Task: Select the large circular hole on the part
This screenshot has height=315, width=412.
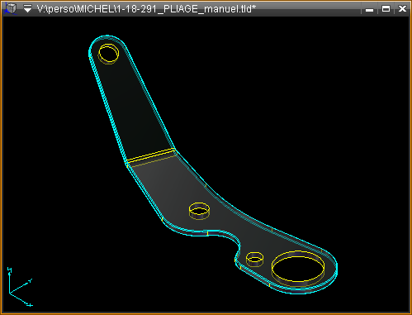Action: (x=298, y=268)
